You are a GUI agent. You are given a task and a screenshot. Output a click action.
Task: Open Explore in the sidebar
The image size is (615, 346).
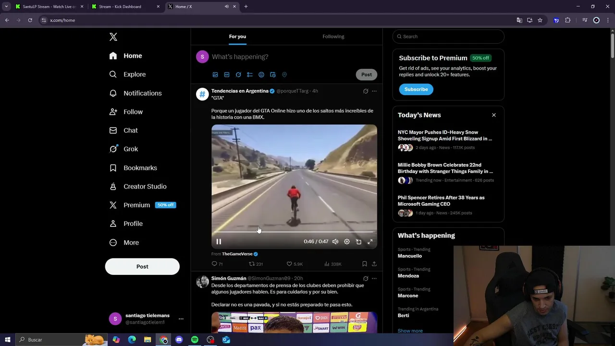127,74
